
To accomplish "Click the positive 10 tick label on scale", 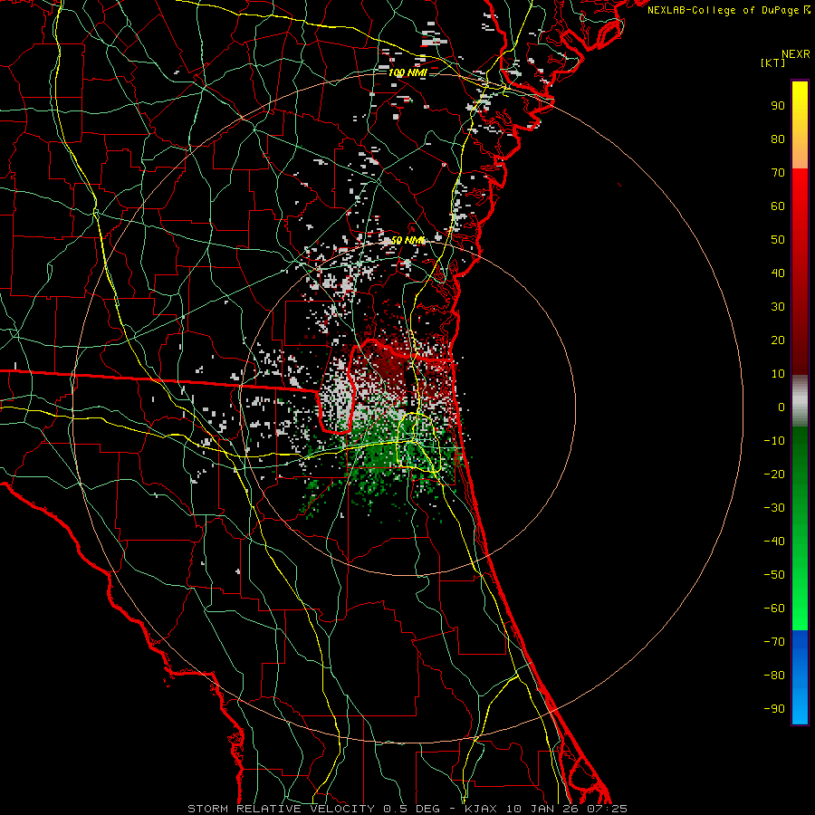I will coord(778,374).
